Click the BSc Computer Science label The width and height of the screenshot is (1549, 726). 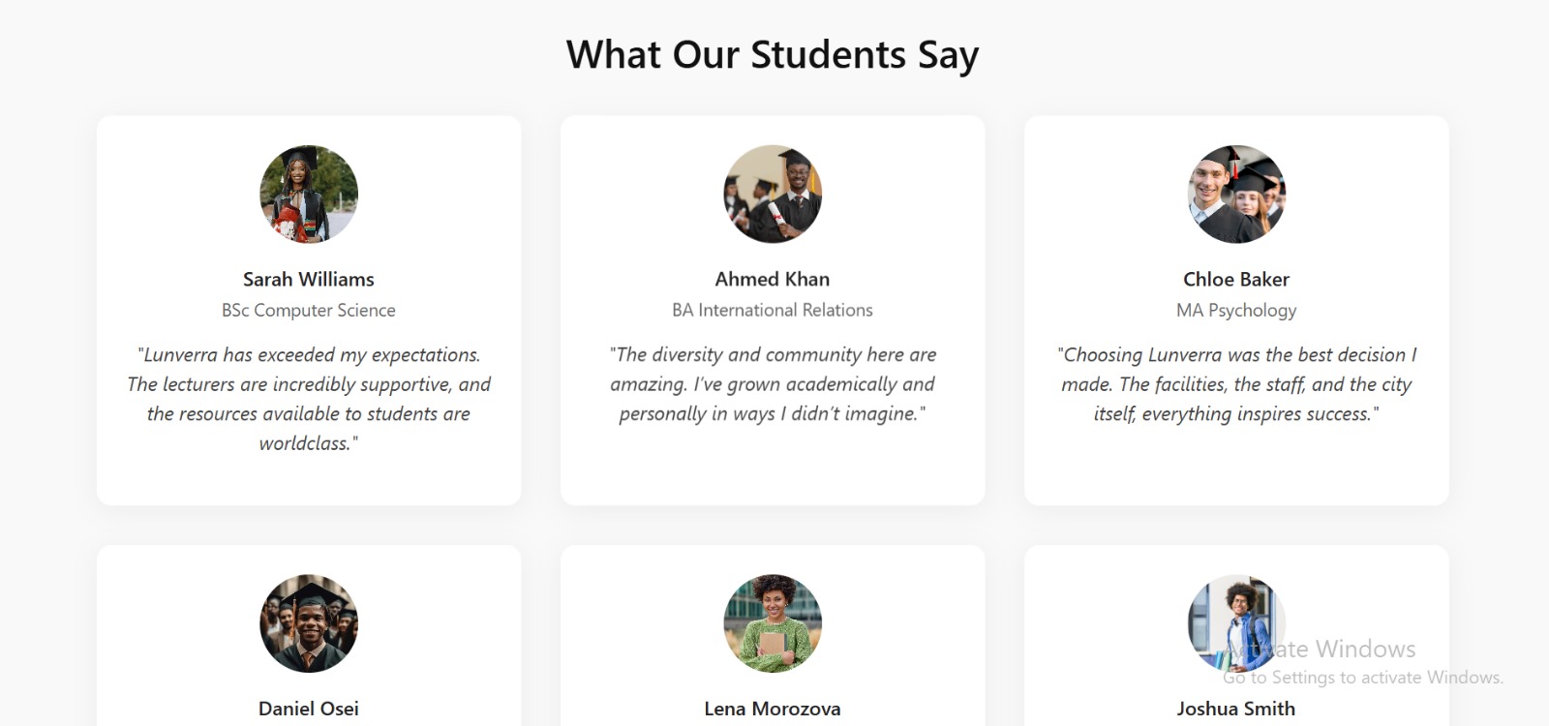[x=309, y=310]
